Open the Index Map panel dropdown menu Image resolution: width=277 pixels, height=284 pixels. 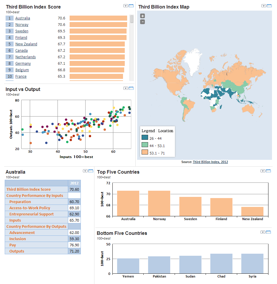pos(263,6)
